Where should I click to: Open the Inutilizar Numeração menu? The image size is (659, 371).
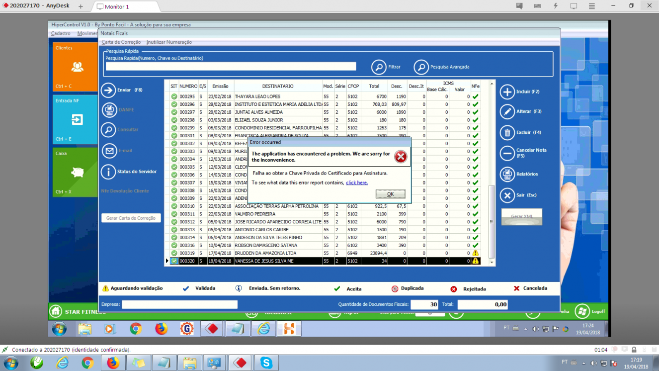click(169, 42)
